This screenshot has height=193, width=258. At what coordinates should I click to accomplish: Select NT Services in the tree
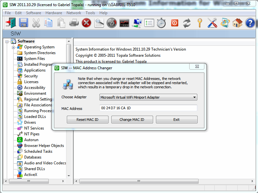[x=34, y=128]
